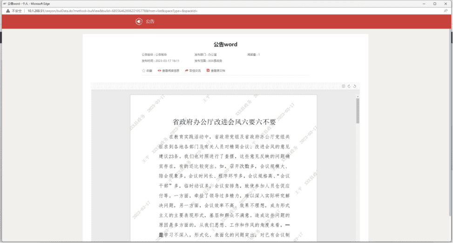Click the clockwise rotate icon in document toolbar
The width and height of the screenshot is (453, 243).
click(349, 86)
